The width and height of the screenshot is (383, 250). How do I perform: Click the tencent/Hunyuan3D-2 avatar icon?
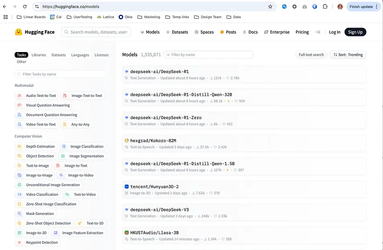[x=127, y=187]
